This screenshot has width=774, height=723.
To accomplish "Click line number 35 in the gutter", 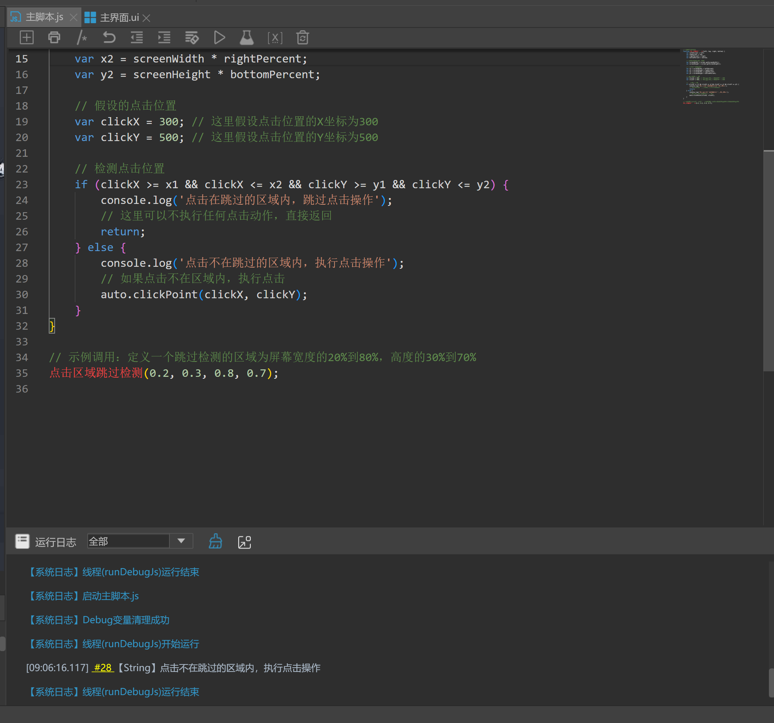I will (22, 373).
